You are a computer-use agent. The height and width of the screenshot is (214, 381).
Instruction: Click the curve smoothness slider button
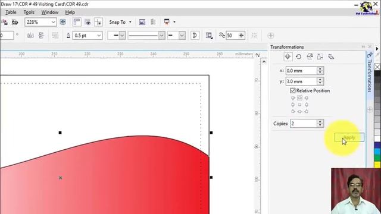[241, 36]
